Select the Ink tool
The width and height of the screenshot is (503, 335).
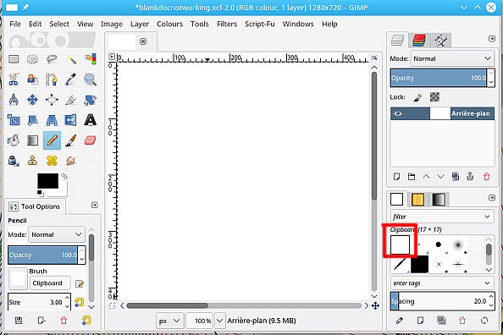(14, 161)
